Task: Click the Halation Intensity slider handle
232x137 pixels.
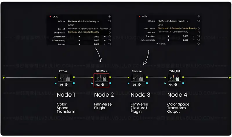Action: (x=168, y=40)
